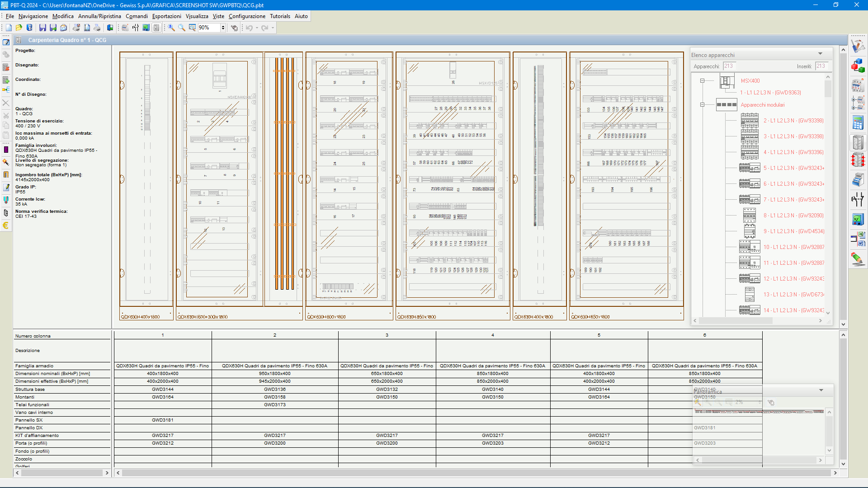Click the cabinet with red arrows icon
868x488 pixels.
coord(858,160)
